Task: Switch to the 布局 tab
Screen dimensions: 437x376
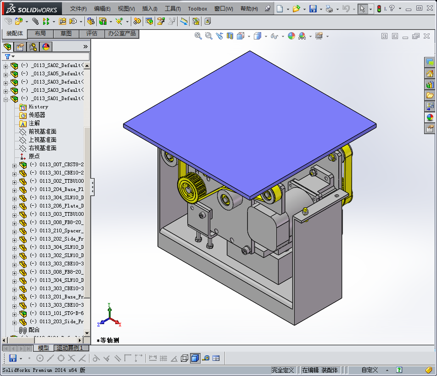Action: [40, 34]
